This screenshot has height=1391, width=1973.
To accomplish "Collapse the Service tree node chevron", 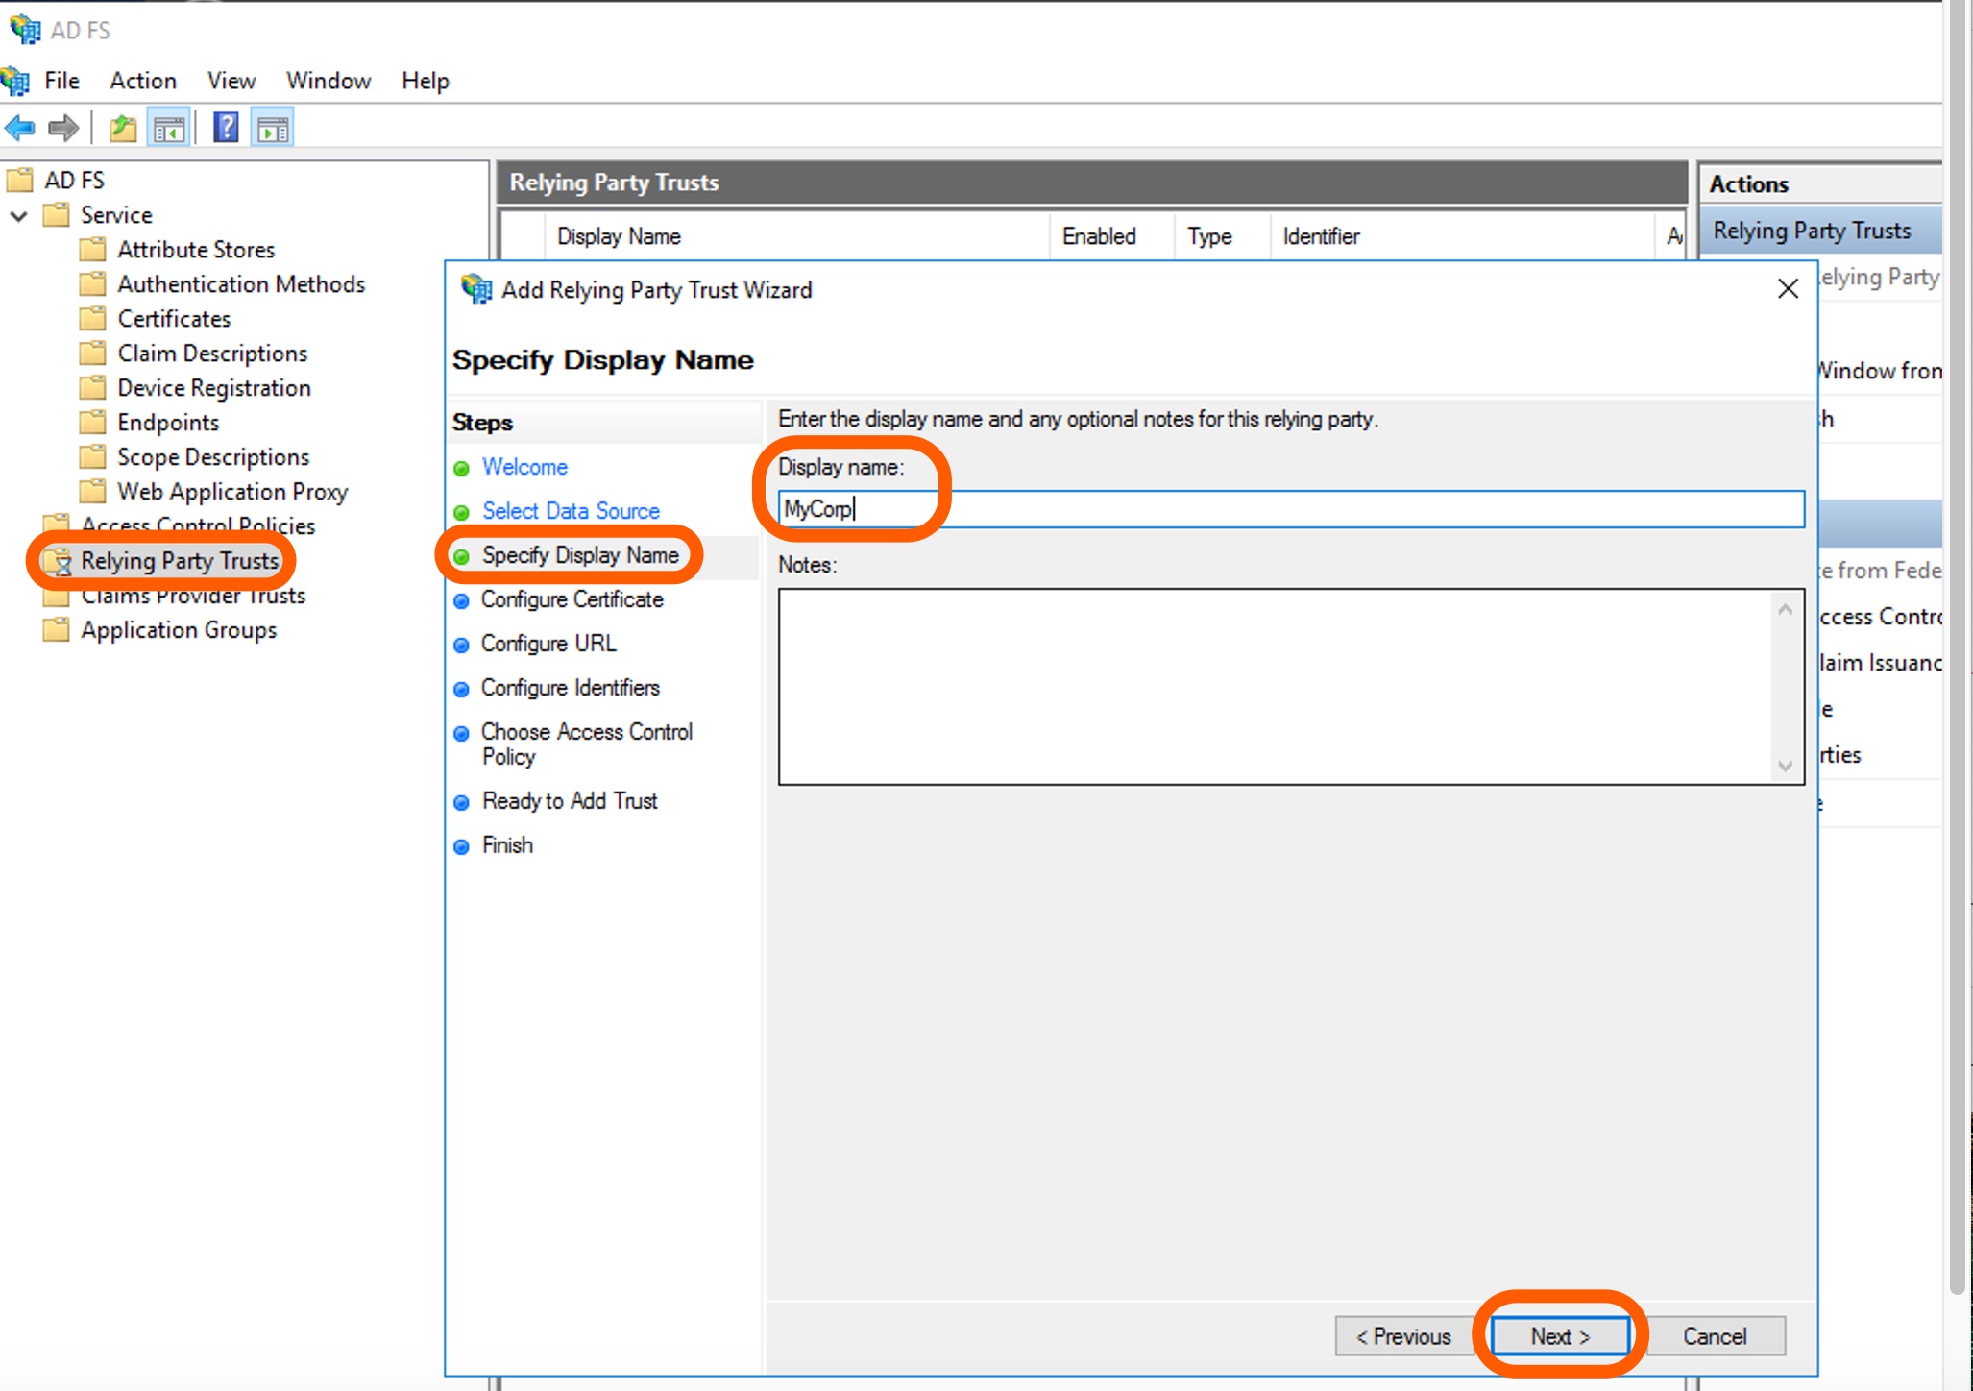I will [18, 215].
